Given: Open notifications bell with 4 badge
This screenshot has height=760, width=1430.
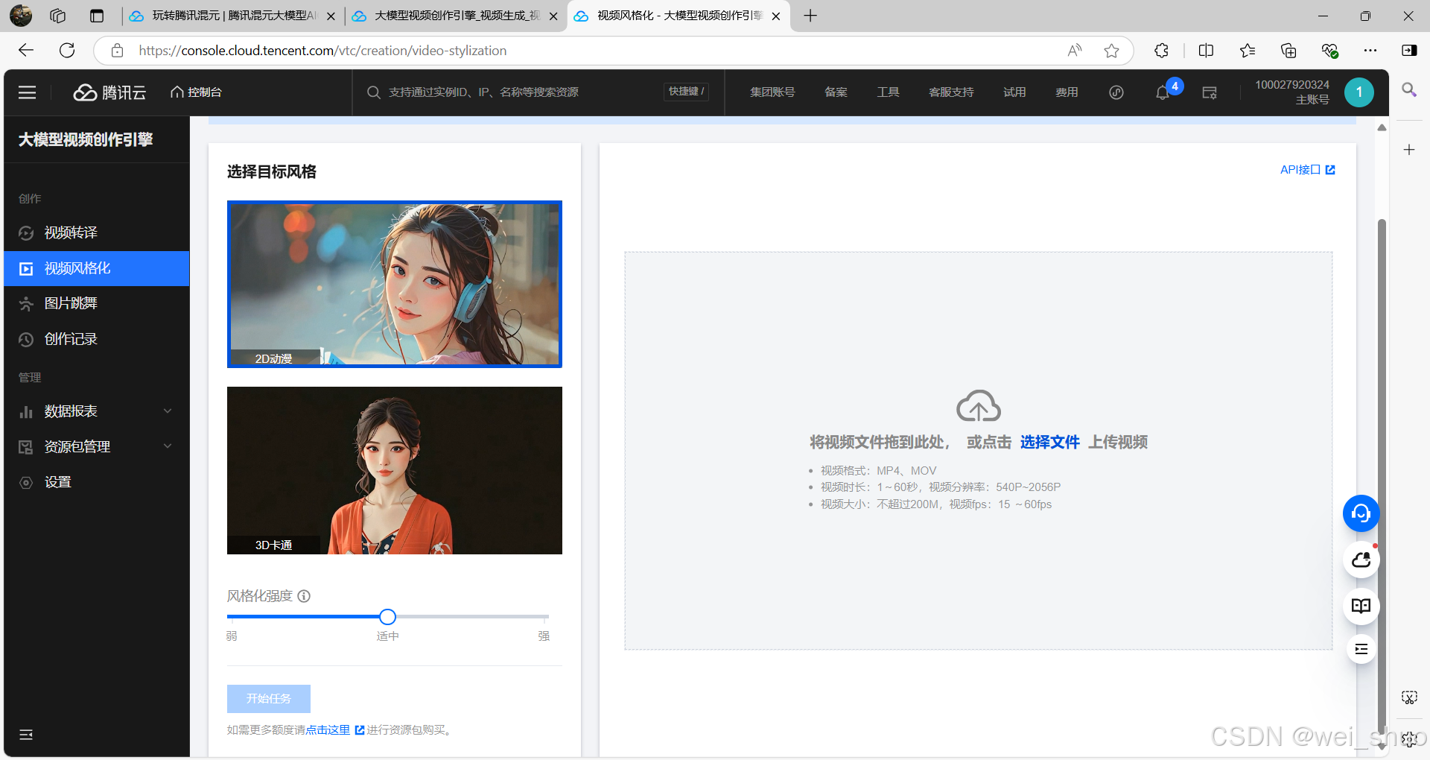Looking at the screenshot, I should pos(1163,92).
